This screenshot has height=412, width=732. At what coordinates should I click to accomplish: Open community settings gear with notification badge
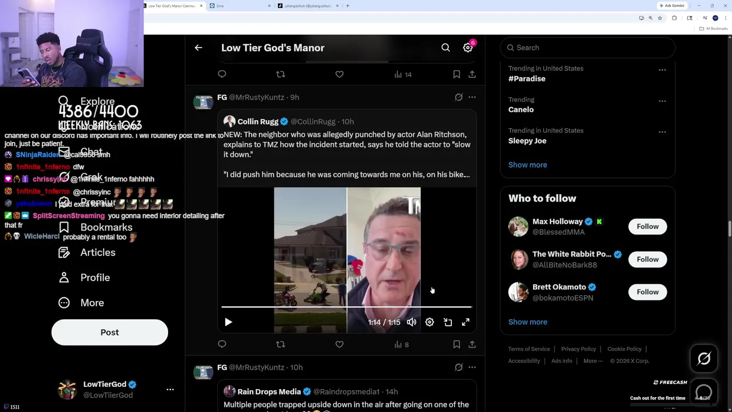tap(468, 48)
